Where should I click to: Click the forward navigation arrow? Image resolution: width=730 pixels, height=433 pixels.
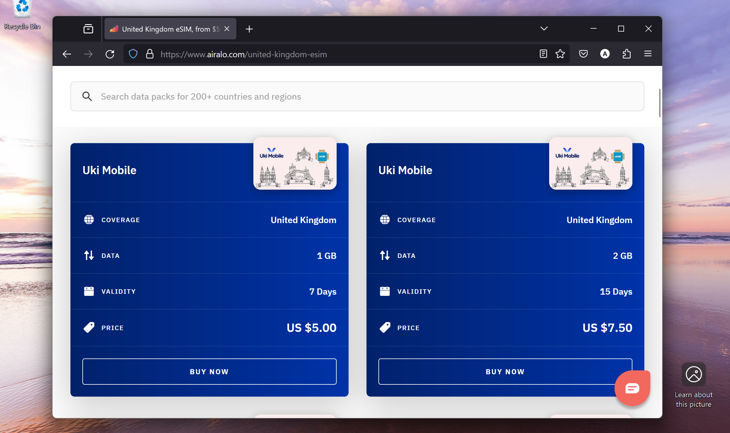(88, 54)
